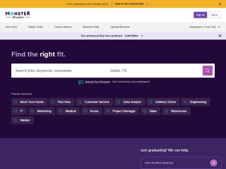Select Welder text in popular searches
Viewport: 226px width, 169px height.
(x=25, y=120)
